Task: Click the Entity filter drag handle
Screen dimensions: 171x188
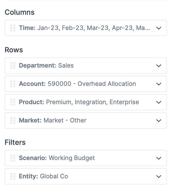Action: coord(13,176)
